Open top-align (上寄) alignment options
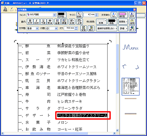The image size is (147, 136). tap(80, 22)
